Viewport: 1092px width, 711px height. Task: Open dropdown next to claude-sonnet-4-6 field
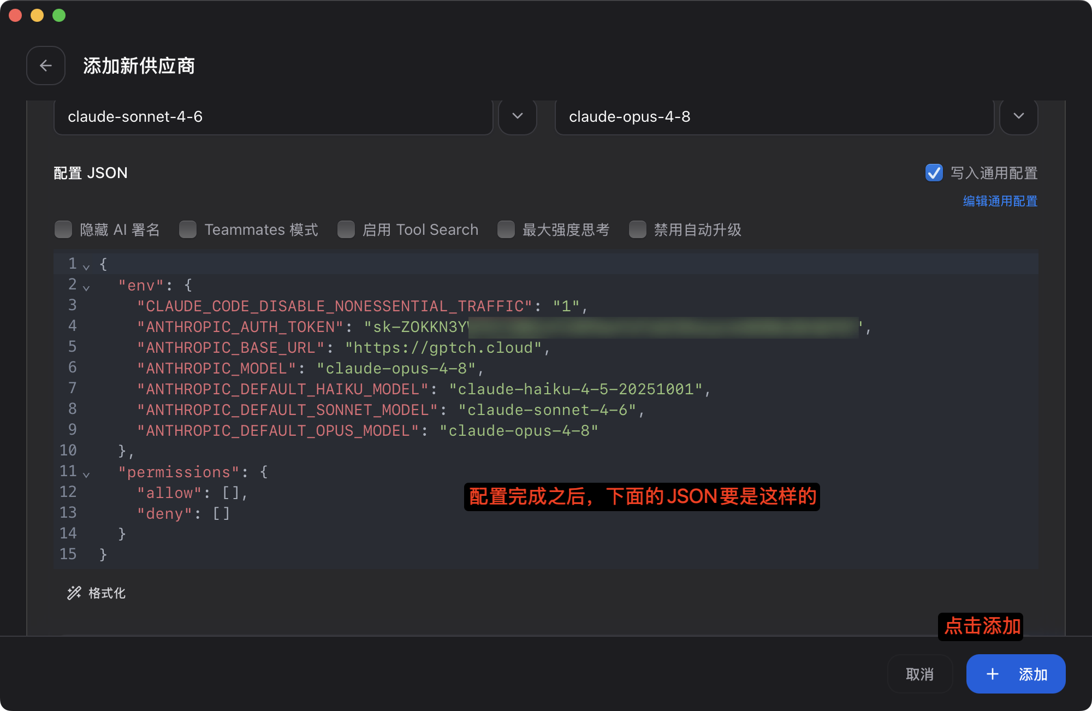click(x=518, y=116)
